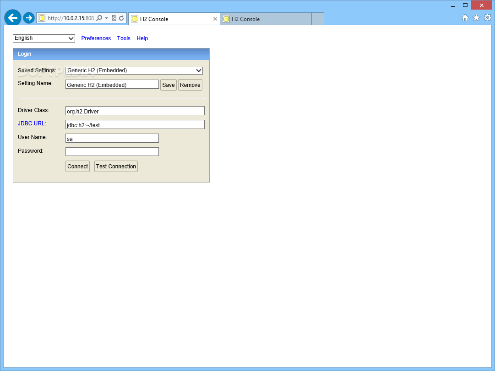
Task: Click the Password input field
Action: click(x=112, y=152)
